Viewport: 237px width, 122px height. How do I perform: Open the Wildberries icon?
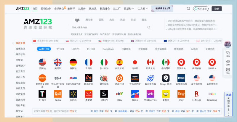coord(150,94)
